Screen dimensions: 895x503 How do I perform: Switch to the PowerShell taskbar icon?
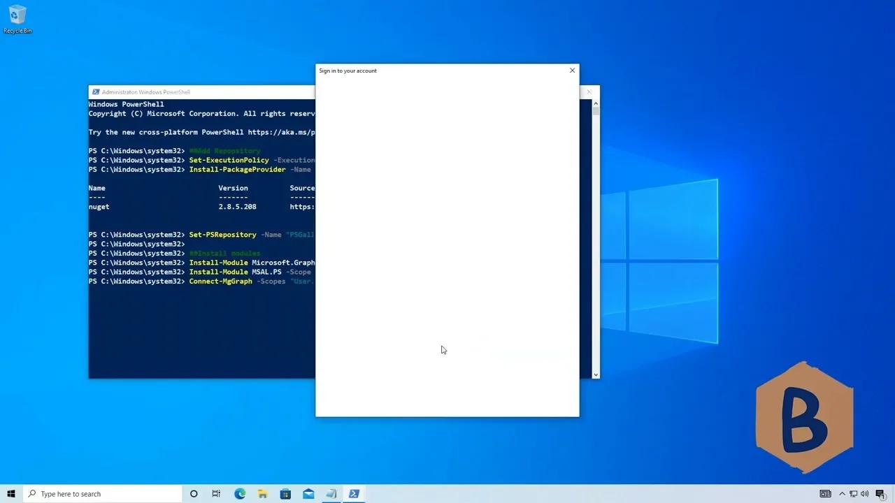click(x=354, y=494)
